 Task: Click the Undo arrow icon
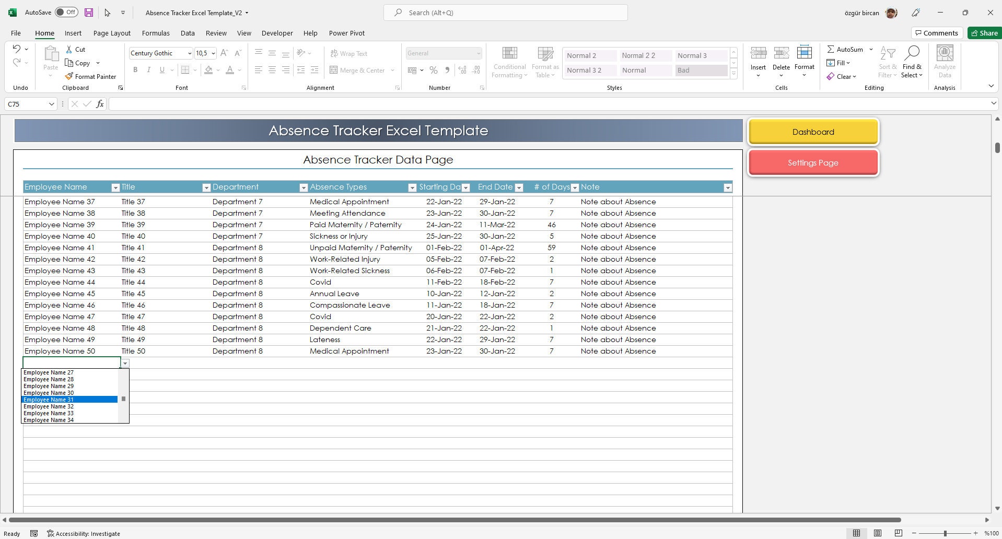click(x=17, y=49)
